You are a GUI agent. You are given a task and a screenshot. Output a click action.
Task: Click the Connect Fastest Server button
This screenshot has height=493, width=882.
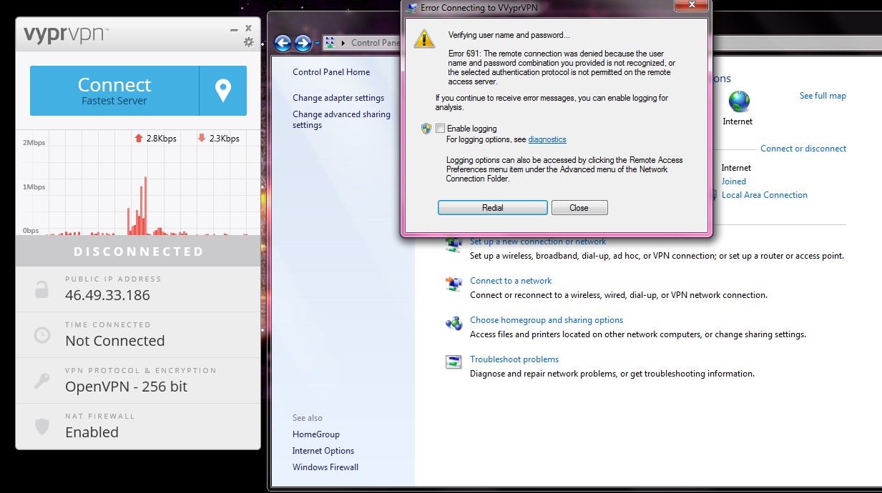(114, 91)
